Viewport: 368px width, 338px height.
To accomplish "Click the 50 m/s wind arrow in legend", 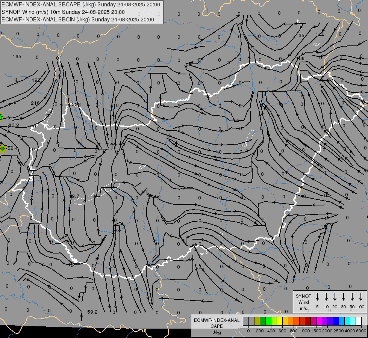I will (352, 297).
